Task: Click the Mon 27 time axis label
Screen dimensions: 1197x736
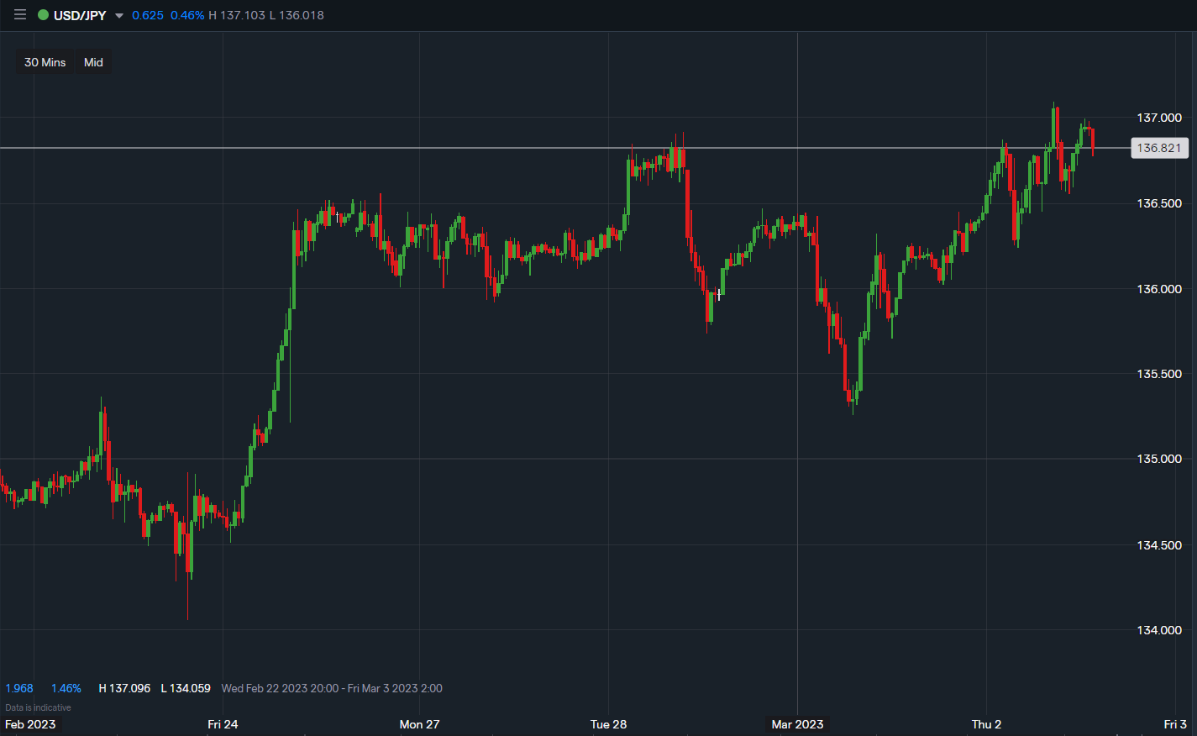Action: coord(419,724)
